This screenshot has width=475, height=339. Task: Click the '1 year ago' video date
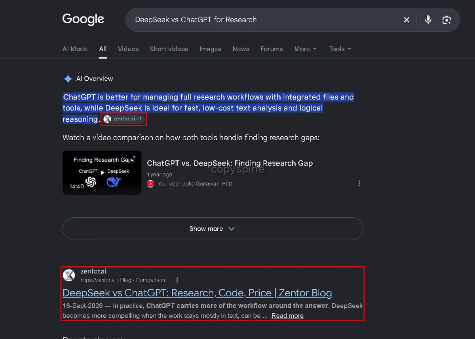click(x=159, y=175)
